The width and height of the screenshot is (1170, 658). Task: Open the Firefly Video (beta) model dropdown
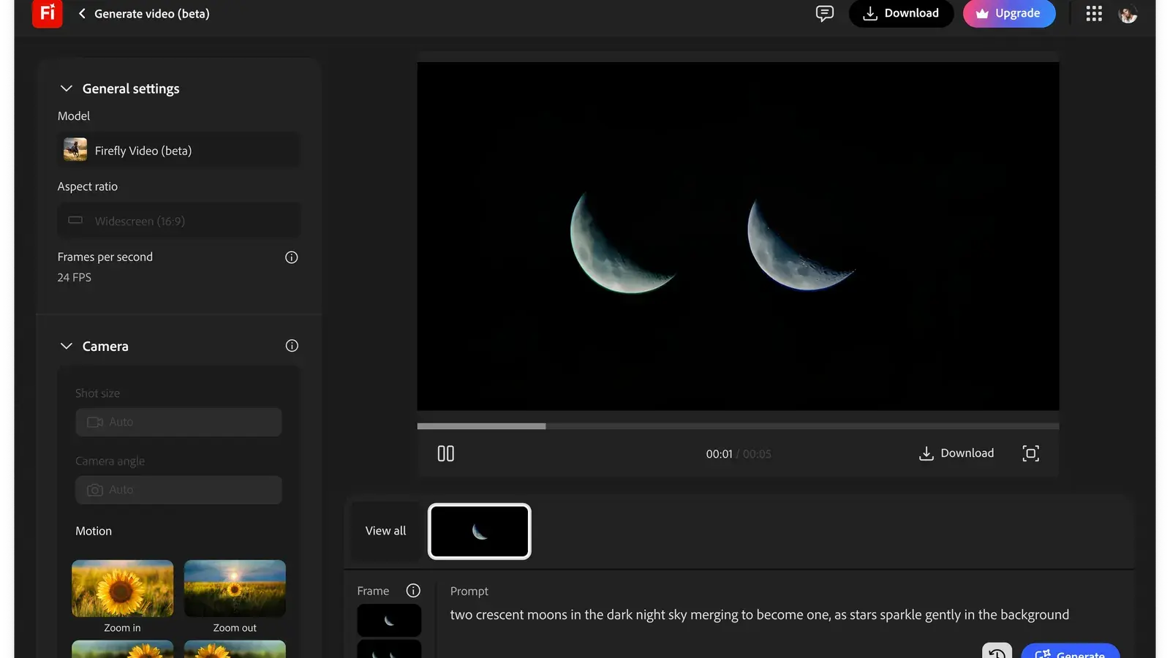[x=178, y=150]
